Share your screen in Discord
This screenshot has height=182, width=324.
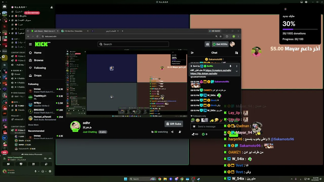point(21,164)
